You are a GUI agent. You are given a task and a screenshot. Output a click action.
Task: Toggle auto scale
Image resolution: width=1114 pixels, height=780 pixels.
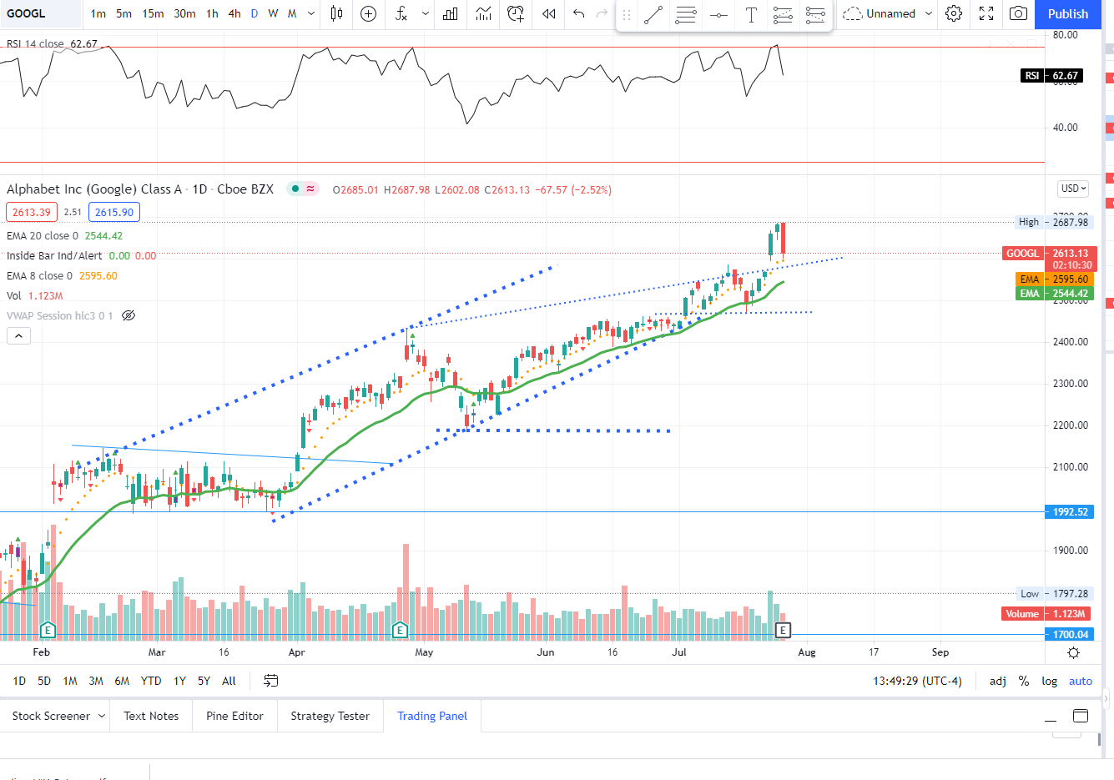click(1081, 681)
